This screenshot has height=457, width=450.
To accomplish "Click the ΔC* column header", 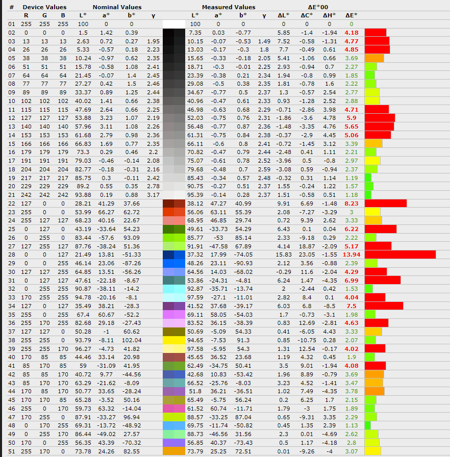I will 307,15.
